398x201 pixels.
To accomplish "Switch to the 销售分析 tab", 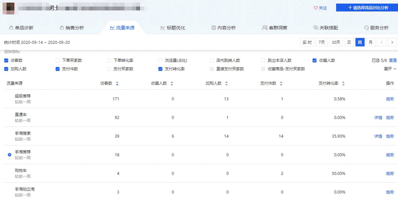I will (72, 28).
